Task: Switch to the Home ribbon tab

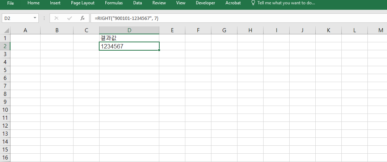Action: click(34, 3)
